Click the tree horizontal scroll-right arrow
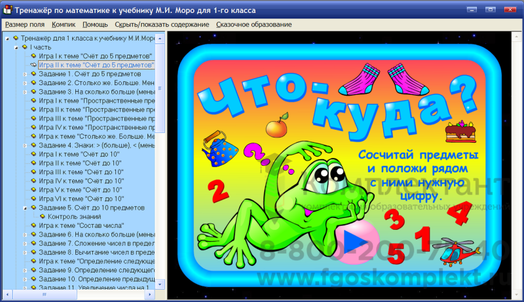The height and width of the screenshot is (302, 524). (150, 294)
